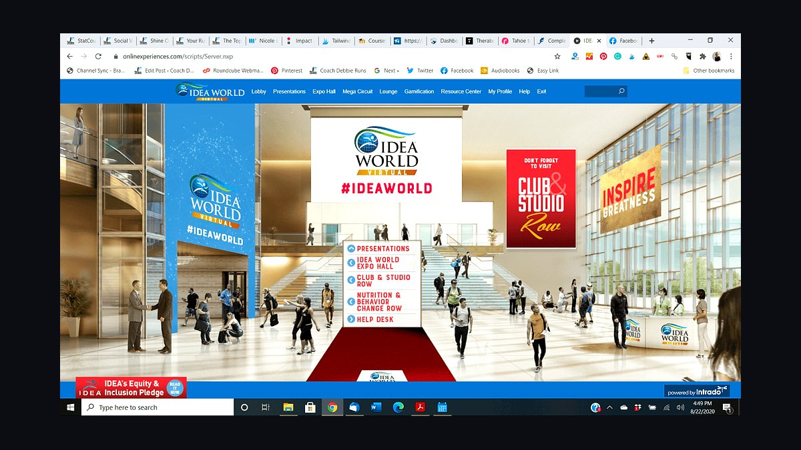Show hidden icons in the system tray
This screenshot has width=801, height=450.
pyautogui.click(x=609, y=407)
